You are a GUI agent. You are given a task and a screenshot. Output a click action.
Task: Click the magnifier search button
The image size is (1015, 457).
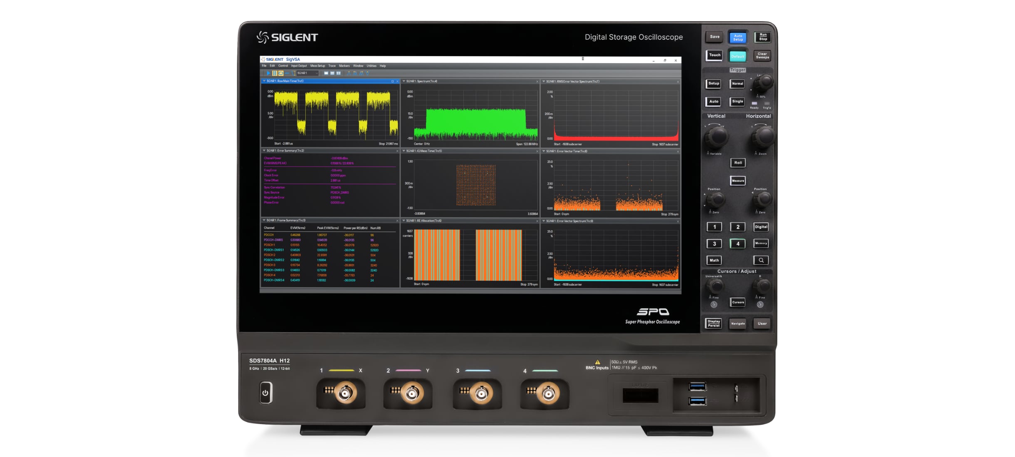coord(761,260)
